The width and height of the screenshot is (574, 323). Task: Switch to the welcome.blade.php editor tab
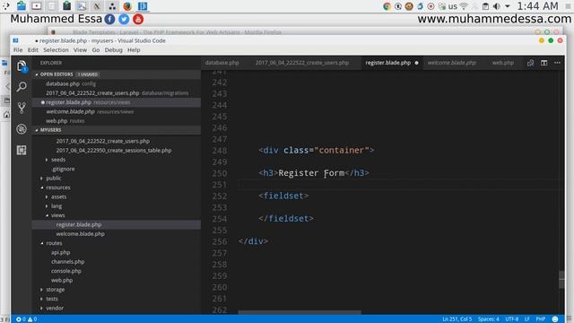[452, 63]
